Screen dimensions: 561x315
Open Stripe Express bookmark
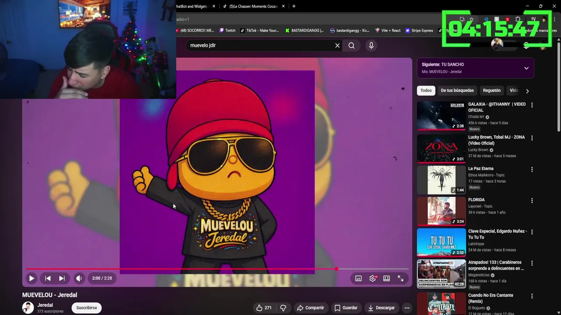(419, 31)
